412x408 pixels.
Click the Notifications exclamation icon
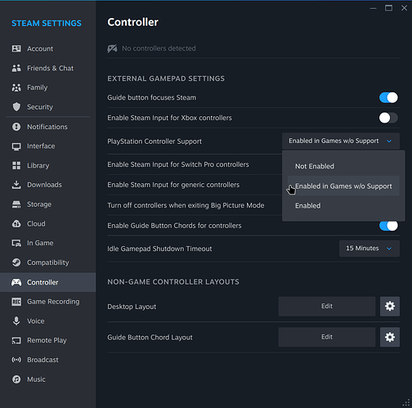pyautogui.click(x=16, y=127)
